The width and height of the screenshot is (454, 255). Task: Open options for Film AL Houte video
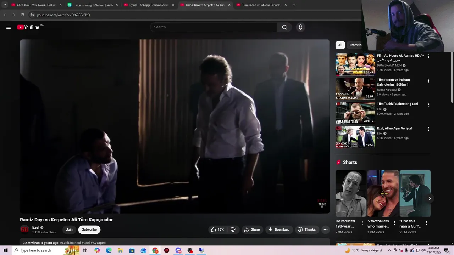(428, 56)
